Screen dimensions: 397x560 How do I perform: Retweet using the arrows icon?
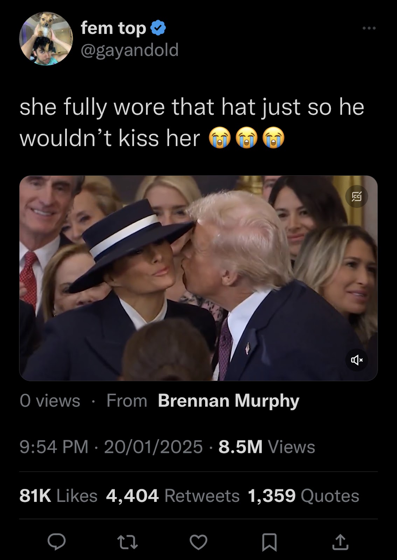127,542
